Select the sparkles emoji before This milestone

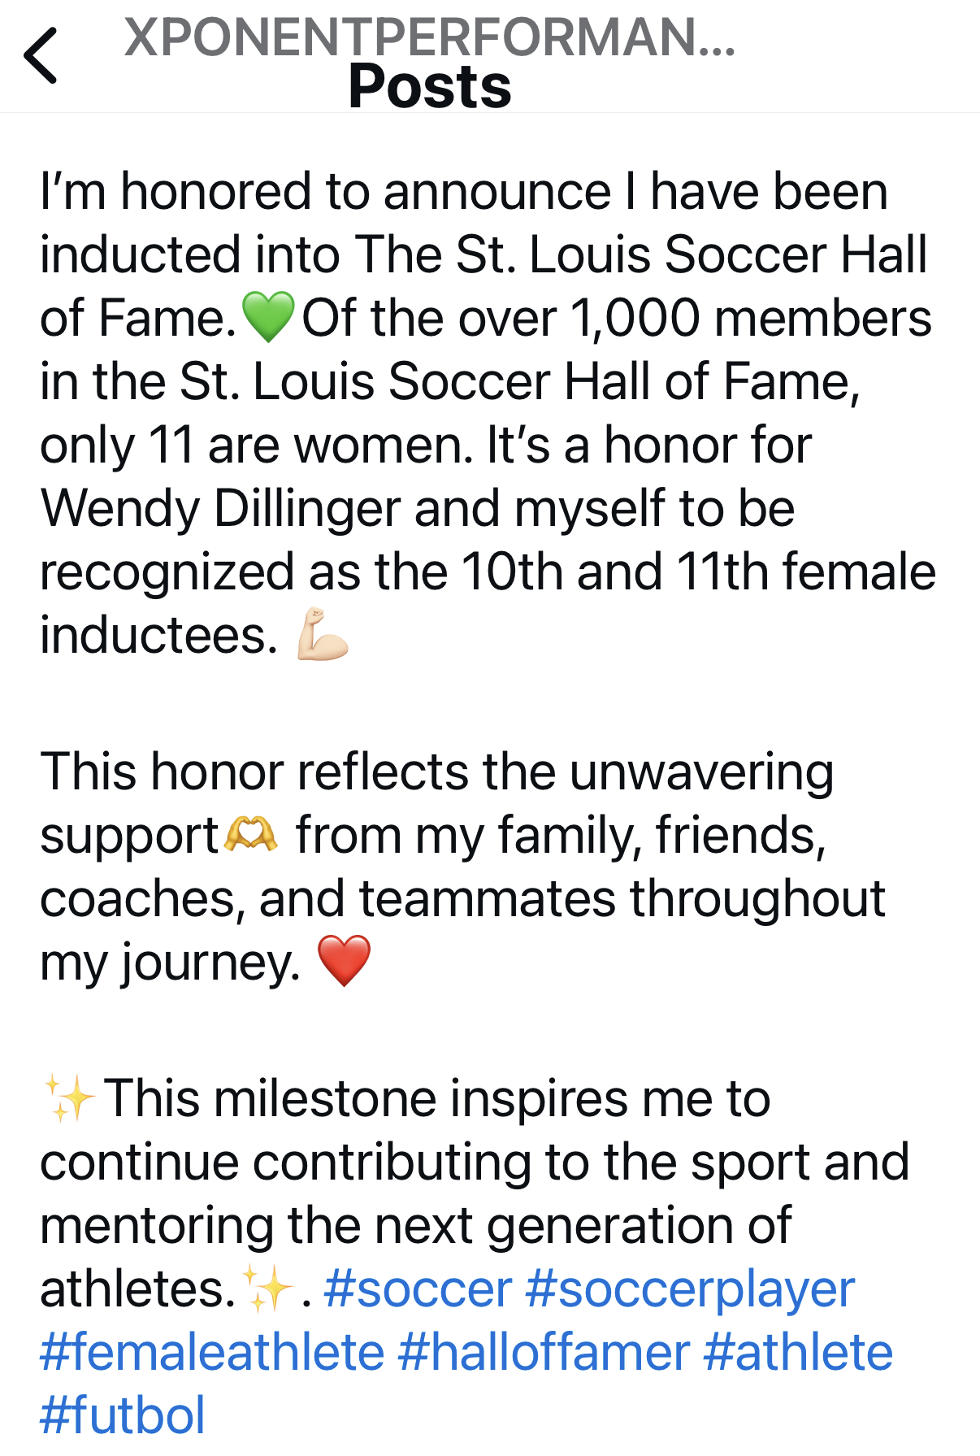(x=69, y=1097)
